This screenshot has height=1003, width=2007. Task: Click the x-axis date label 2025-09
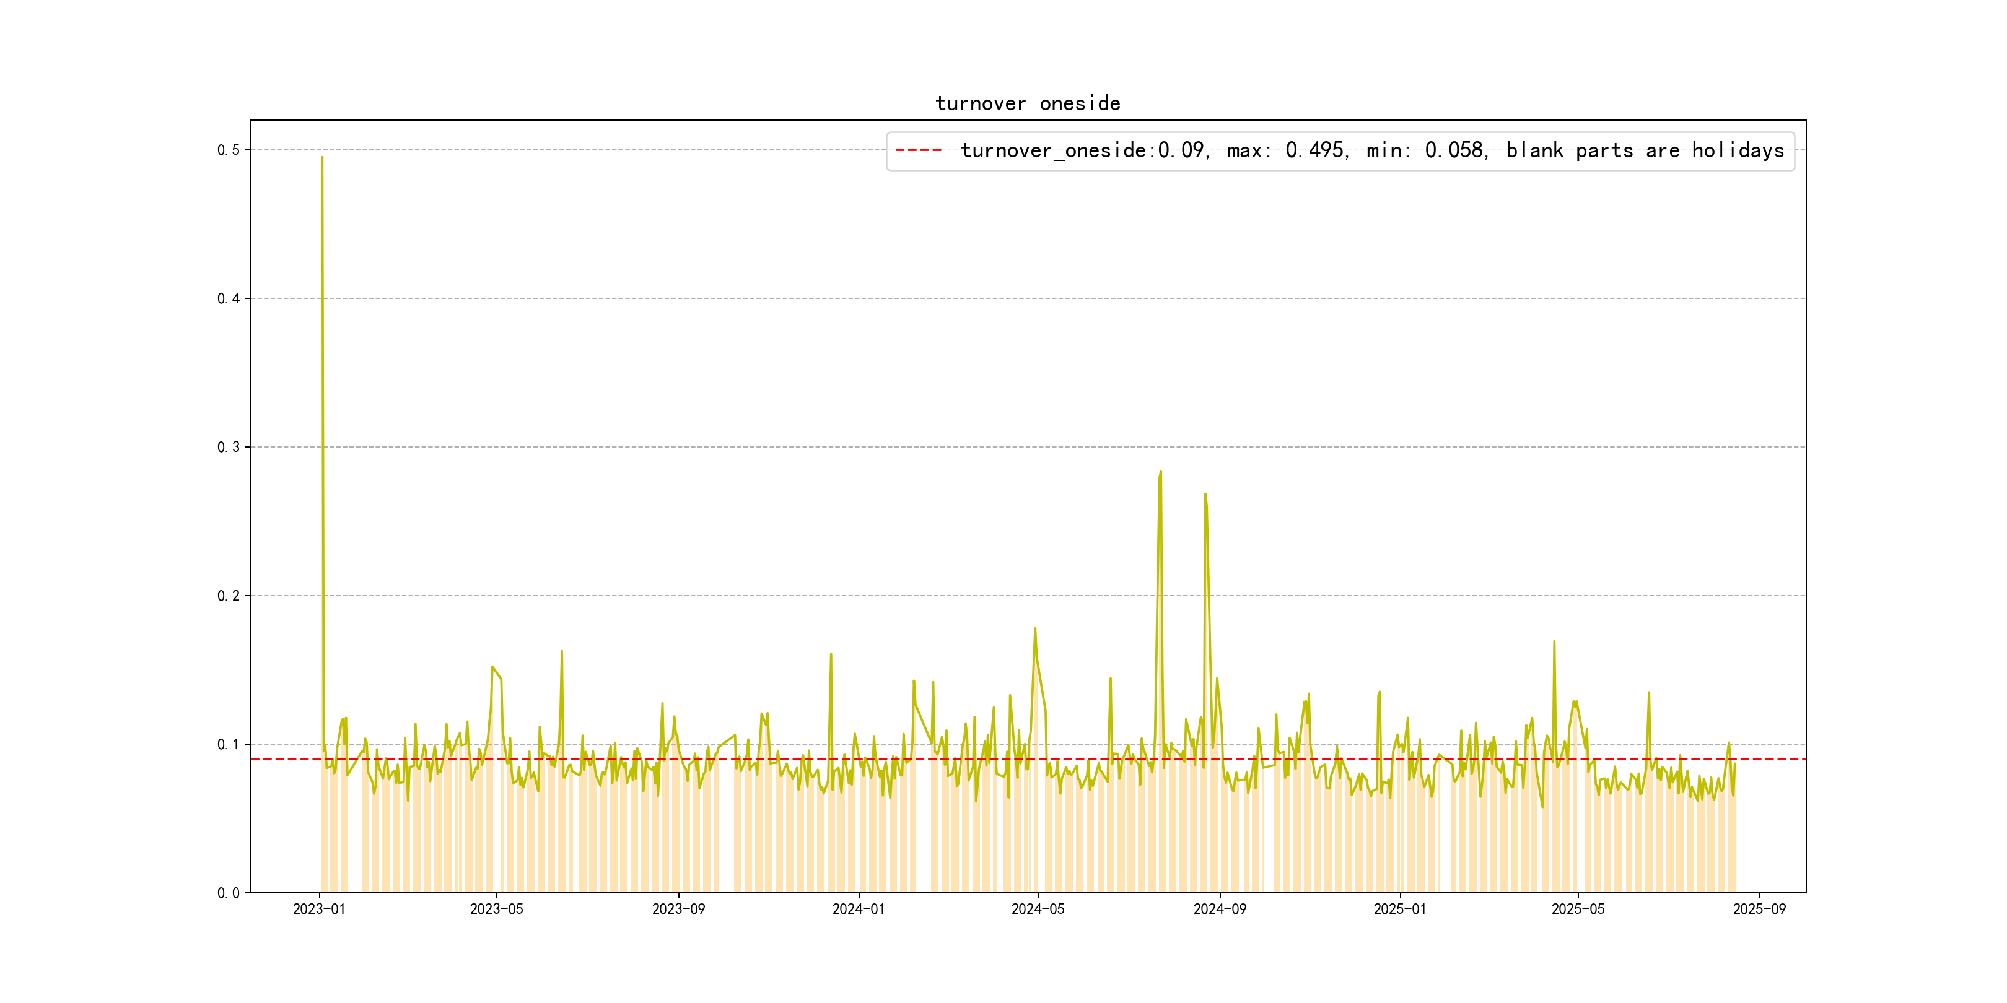click(1759, 910)
